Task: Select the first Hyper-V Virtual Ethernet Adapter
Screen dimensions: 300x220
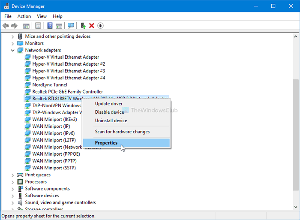Action: coord(66,57)
